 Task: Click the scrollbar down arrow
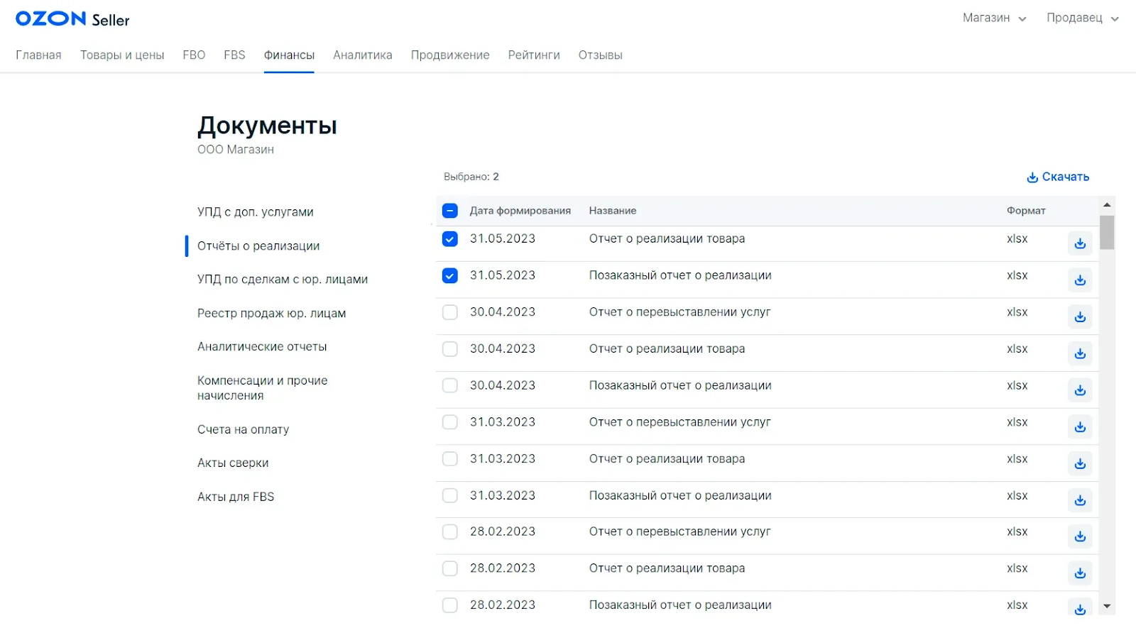tap(1107, 607)
